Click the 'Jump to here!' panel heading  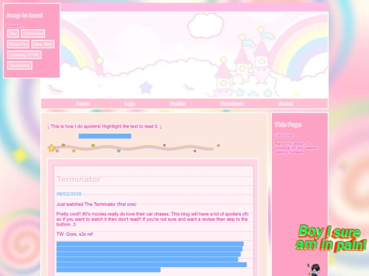[25, 16]
